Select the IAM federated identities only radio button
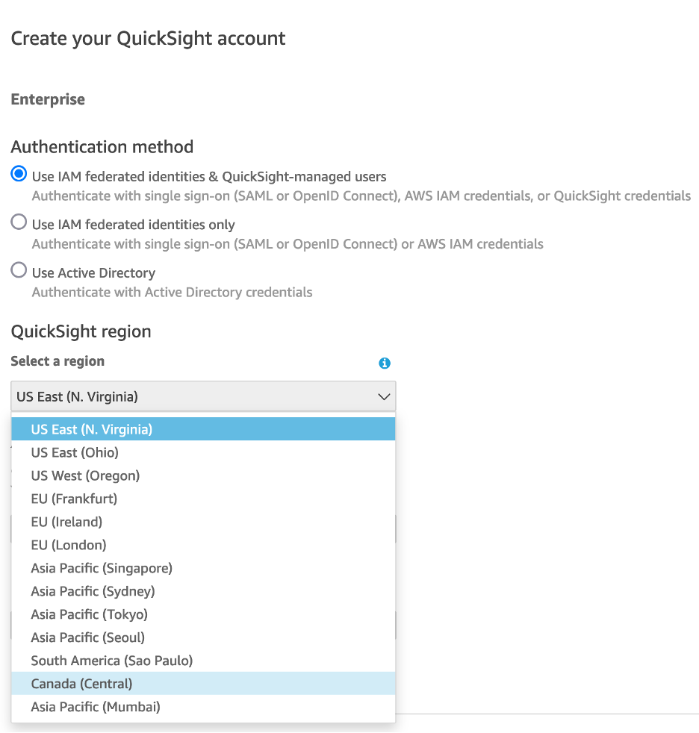699x733 pixels. pyautogui.click(x=18, y=221)
